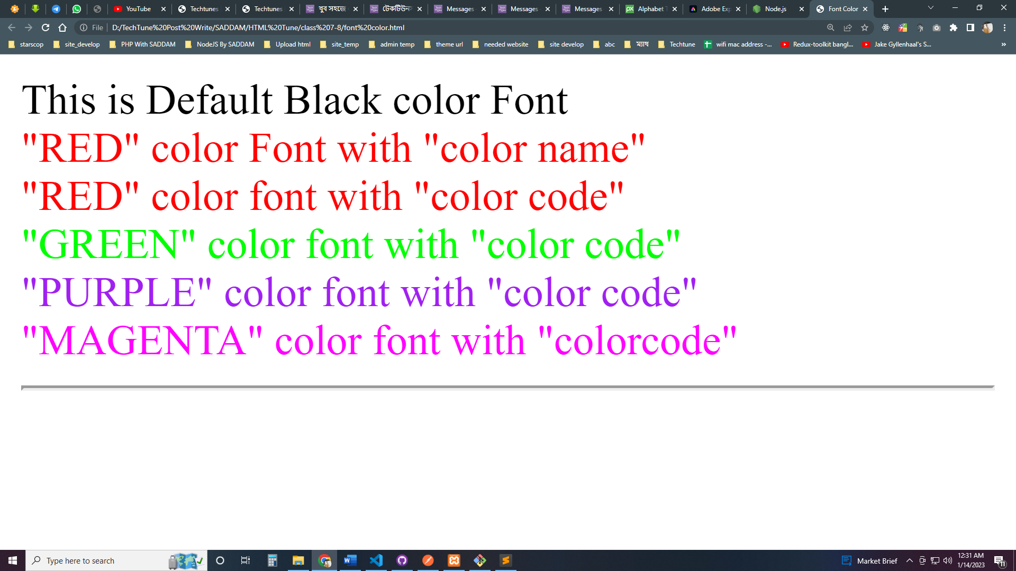Open the zoom magnifier icon in the address bar

[x=831, y=27]
